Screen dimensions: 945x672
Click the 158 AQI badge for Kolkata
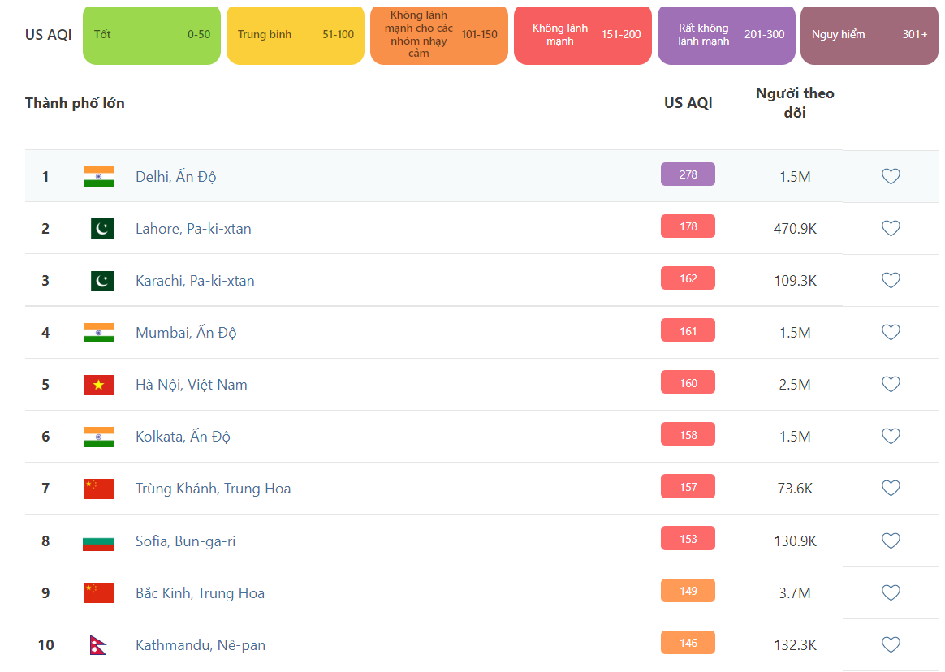pyautogui.click(x=688, y=434)
